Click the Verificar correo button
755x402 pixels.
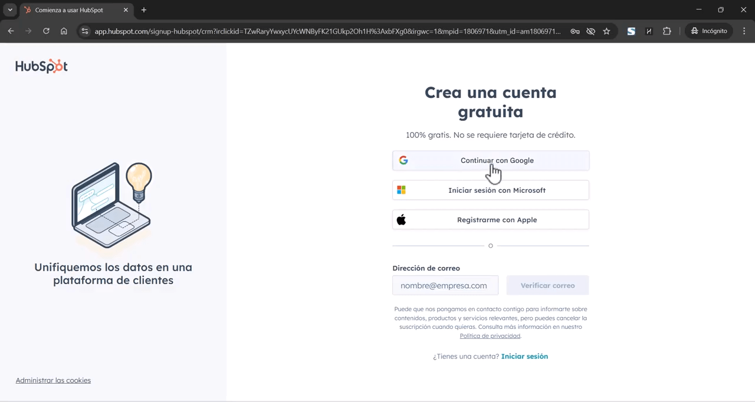tap(547, 285)
